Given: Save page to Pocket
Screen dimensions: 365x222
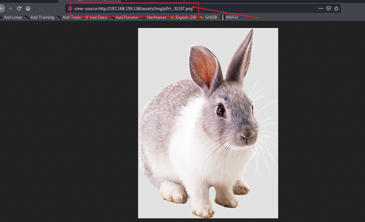Looking at the screenshot, I should [329, 8].
